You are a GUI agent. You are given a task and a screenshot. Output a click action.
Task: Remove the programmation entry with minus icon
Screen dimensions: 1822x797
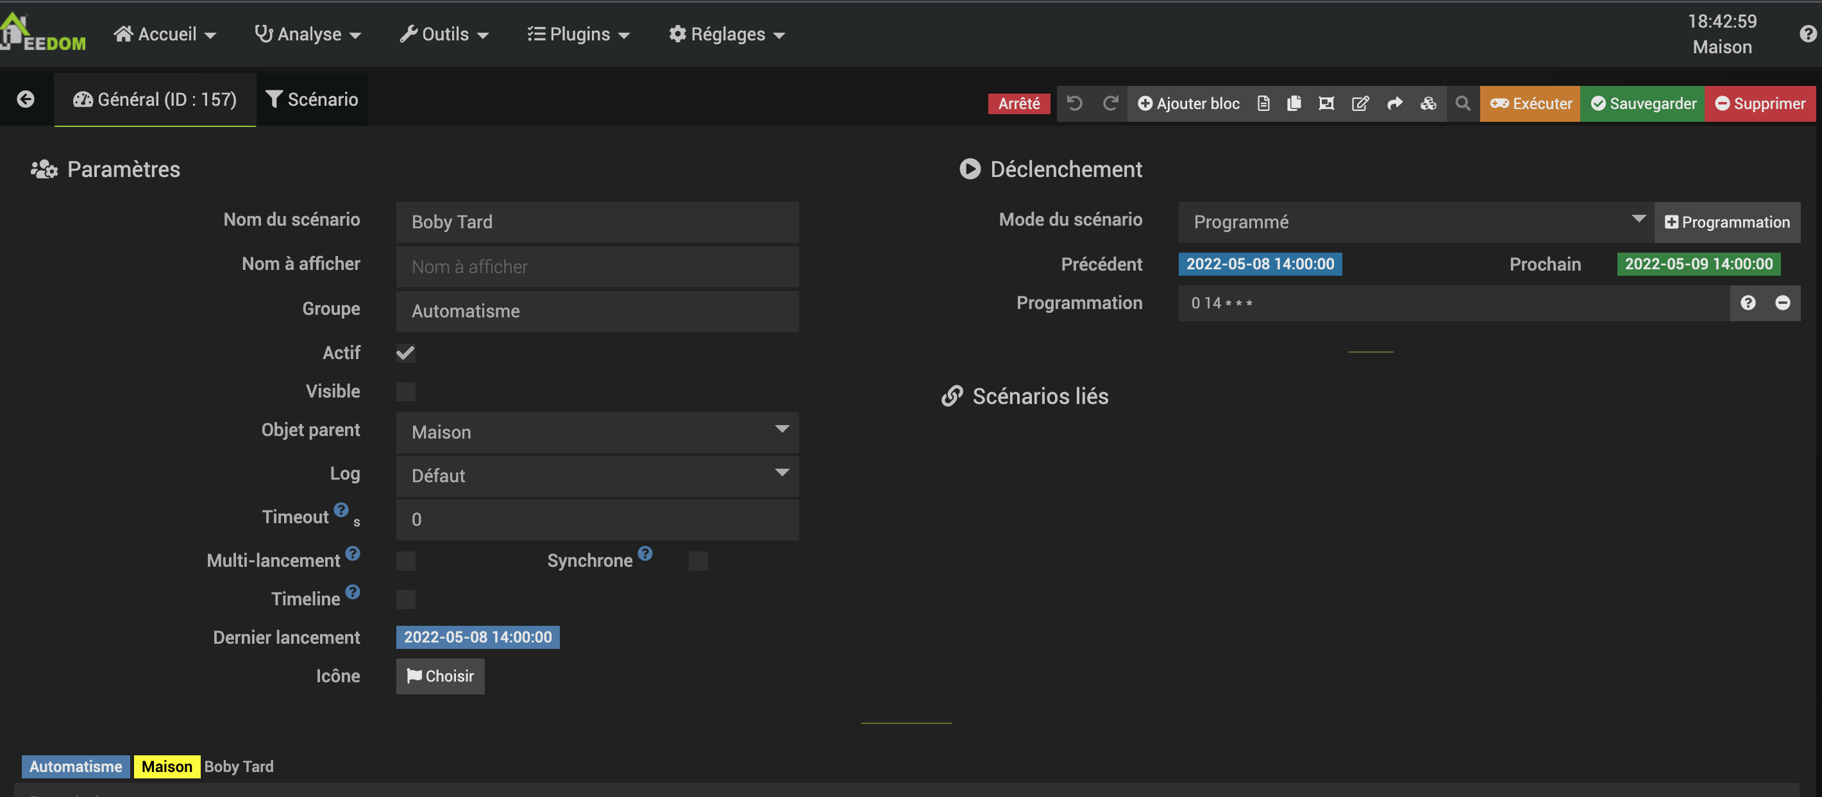[x=1782, y=303]
